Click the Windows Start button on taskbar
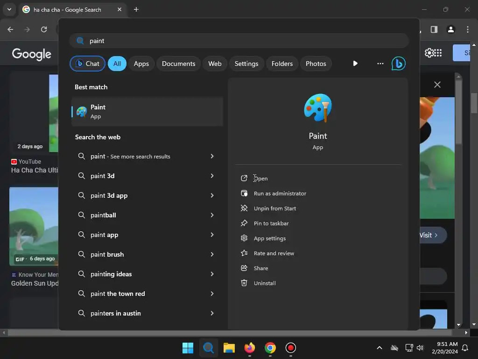Viewport: 478px width, 359px height. point(188,348)
